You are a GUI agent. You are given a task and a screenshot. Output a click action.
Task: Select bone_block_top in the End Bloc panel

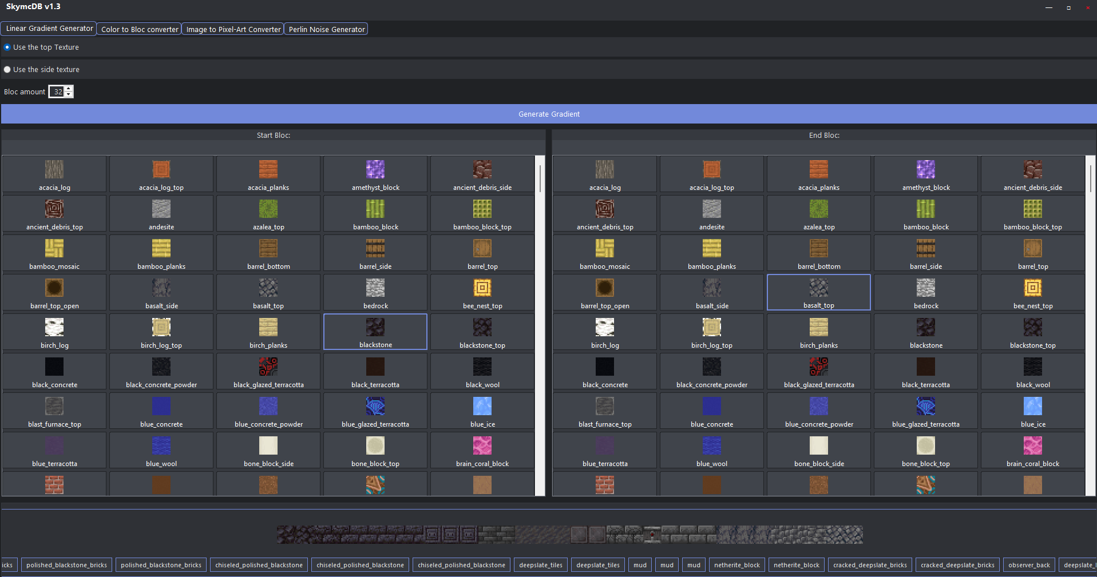pos(925,450)
